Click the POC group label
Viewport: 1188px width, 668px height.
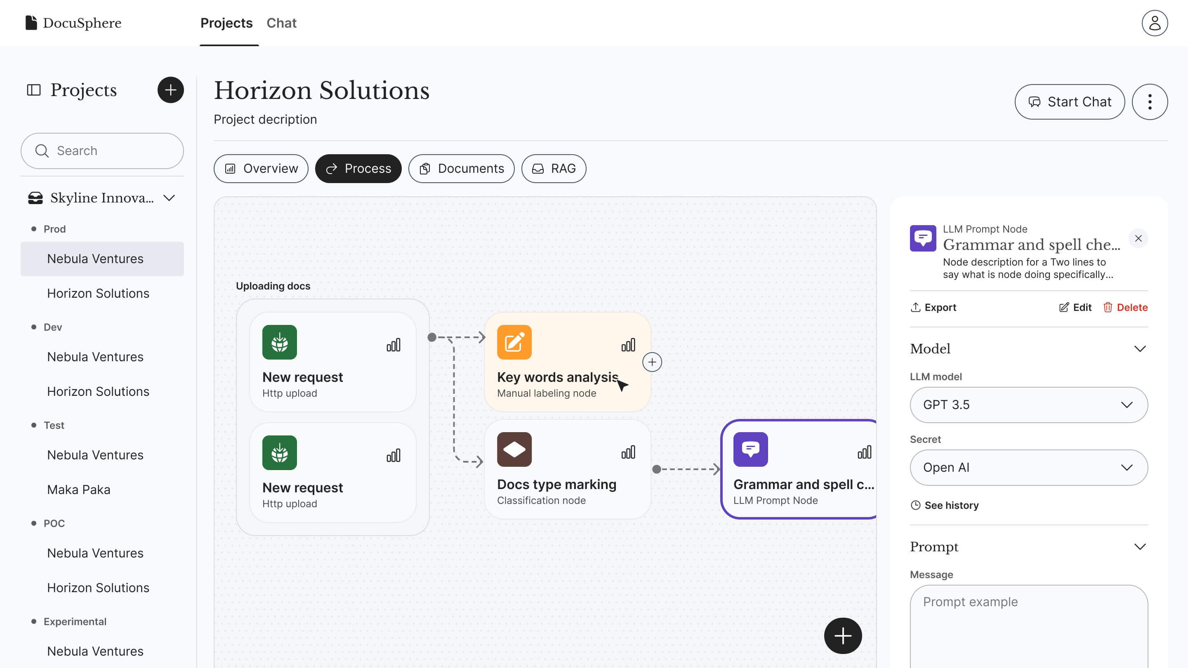coord(54,524)
